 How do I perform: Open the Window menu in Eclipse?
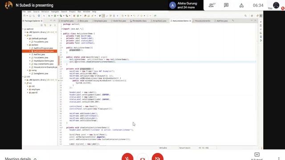tap(86, 12)
